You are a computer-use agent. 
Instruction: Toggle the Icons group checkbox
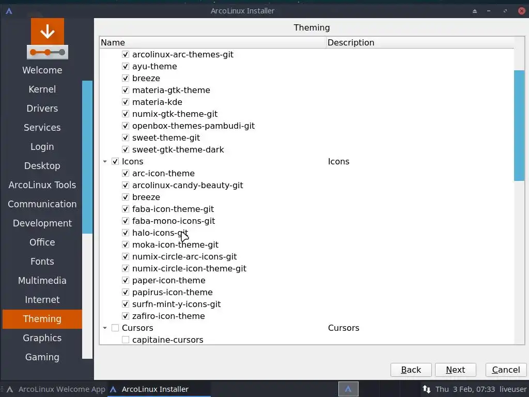coord(115,161)
